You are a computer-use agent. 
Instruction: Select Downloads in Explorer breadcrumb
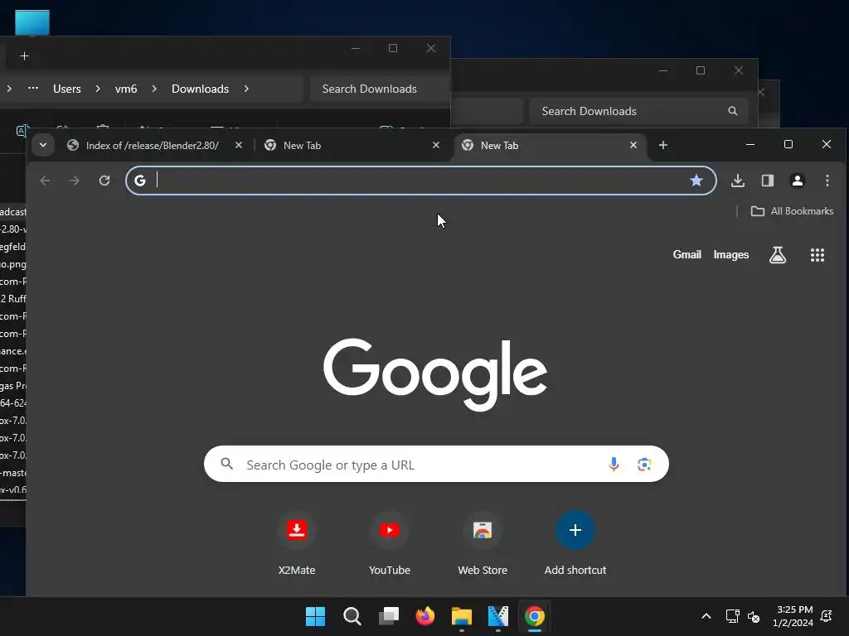click(200, 89)
